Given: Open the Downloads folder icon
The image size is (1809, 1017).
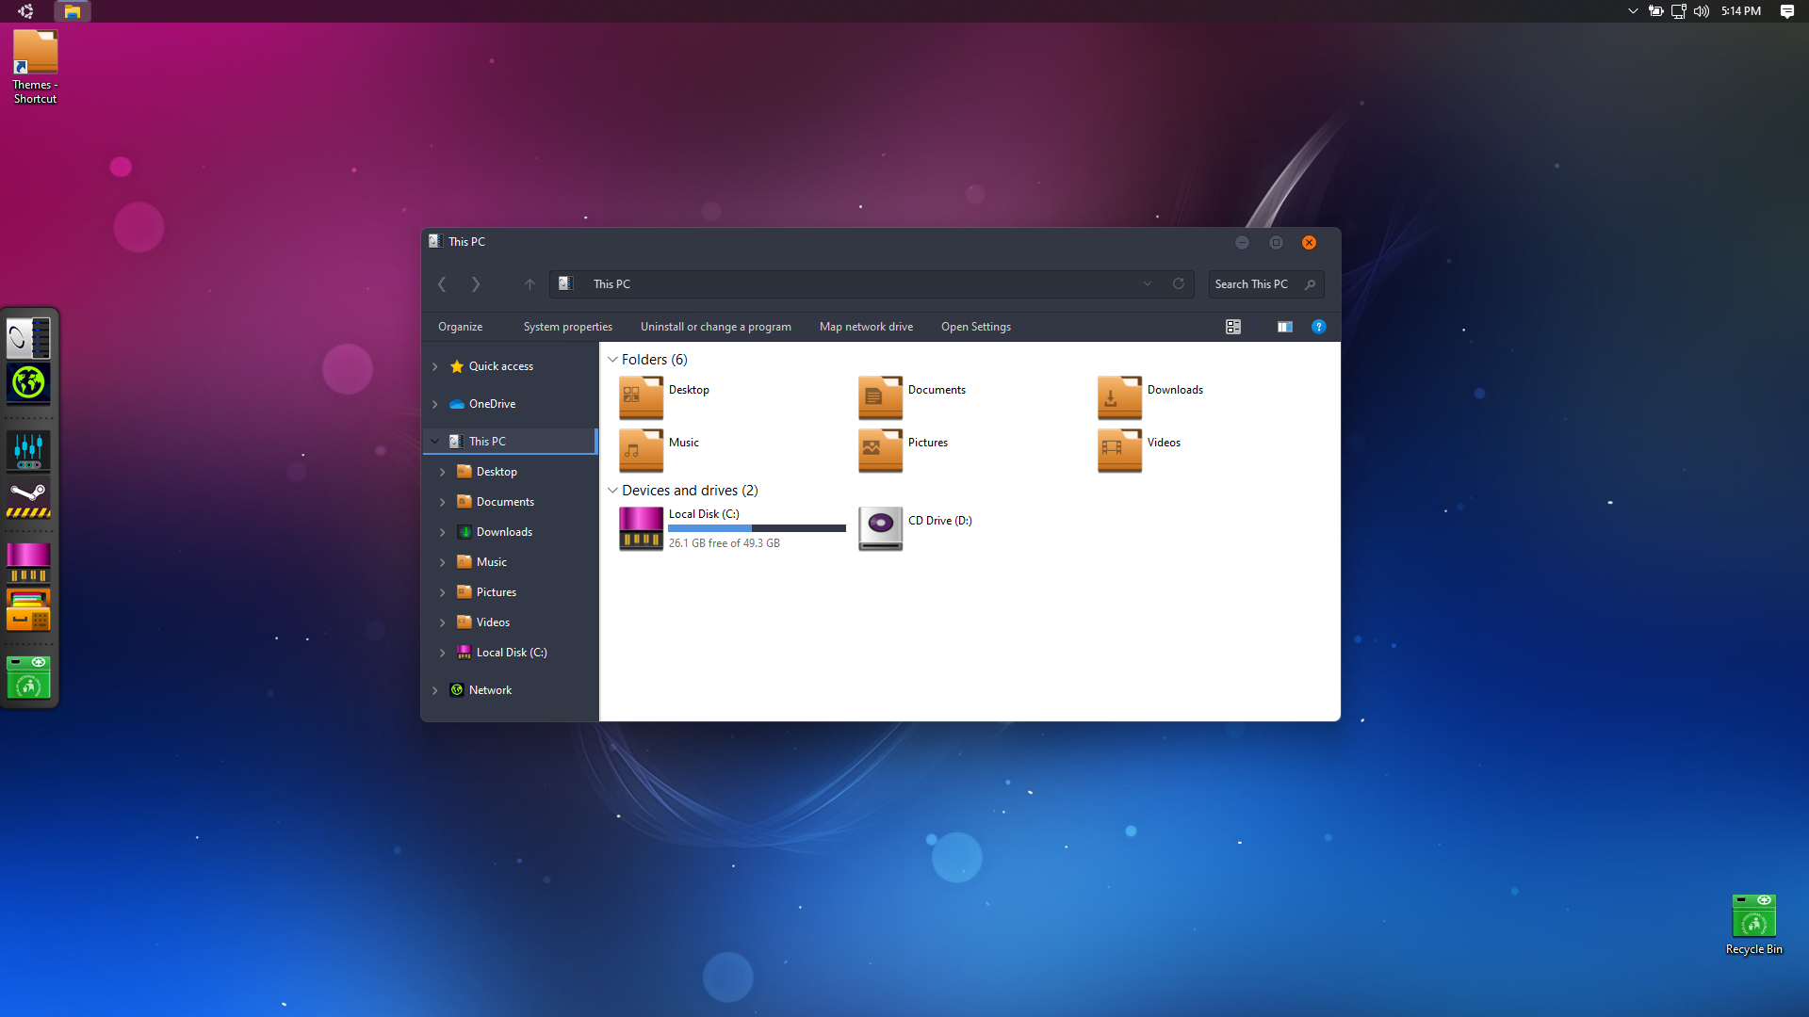Looking at the screenshot, I should click(x=1119, y=397).
